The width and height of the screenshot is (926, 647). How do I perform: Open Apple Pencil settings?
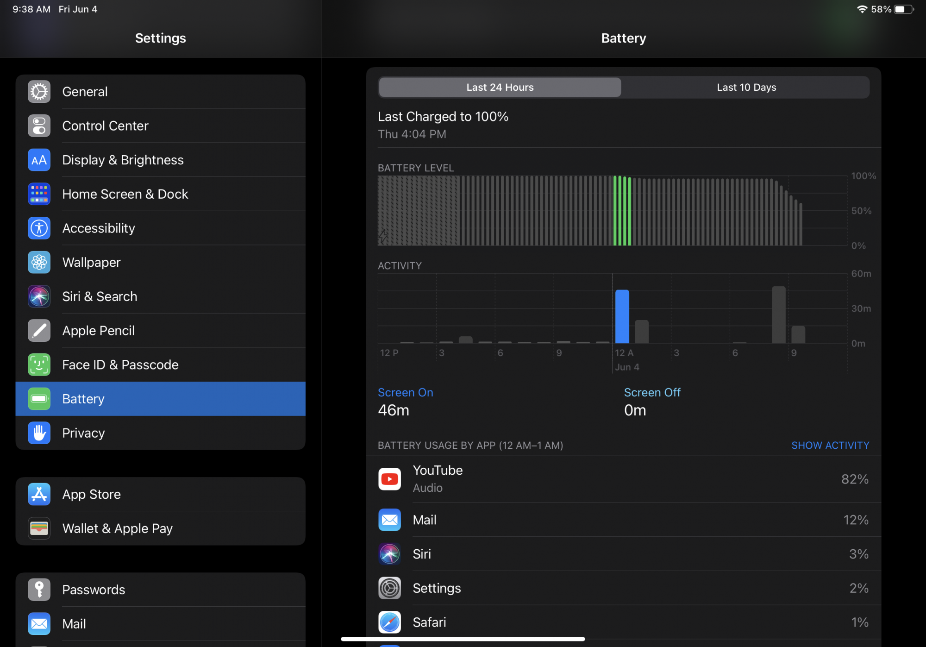click(98, 331)
